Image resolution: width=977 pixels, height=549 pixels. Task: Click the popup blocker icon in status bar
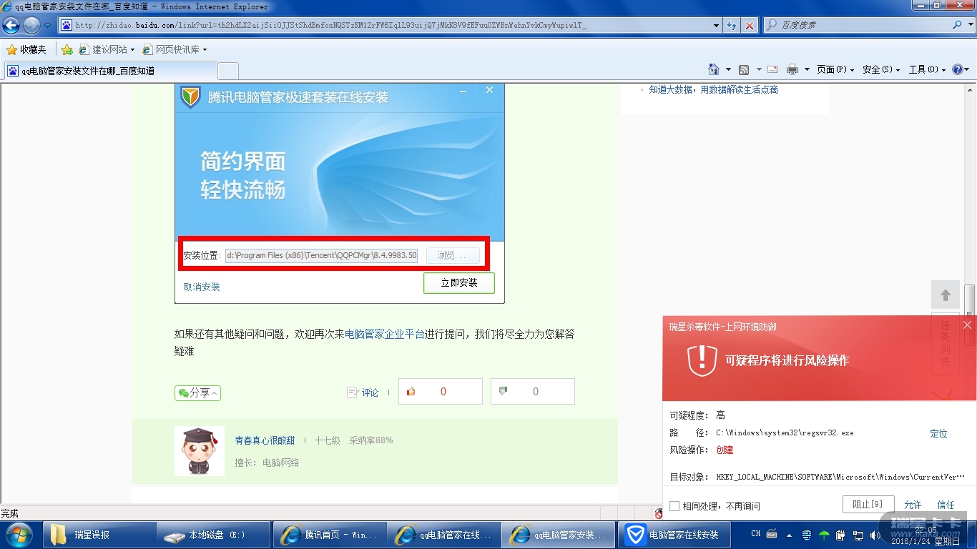pyautogui.click(x=658, y=513)
